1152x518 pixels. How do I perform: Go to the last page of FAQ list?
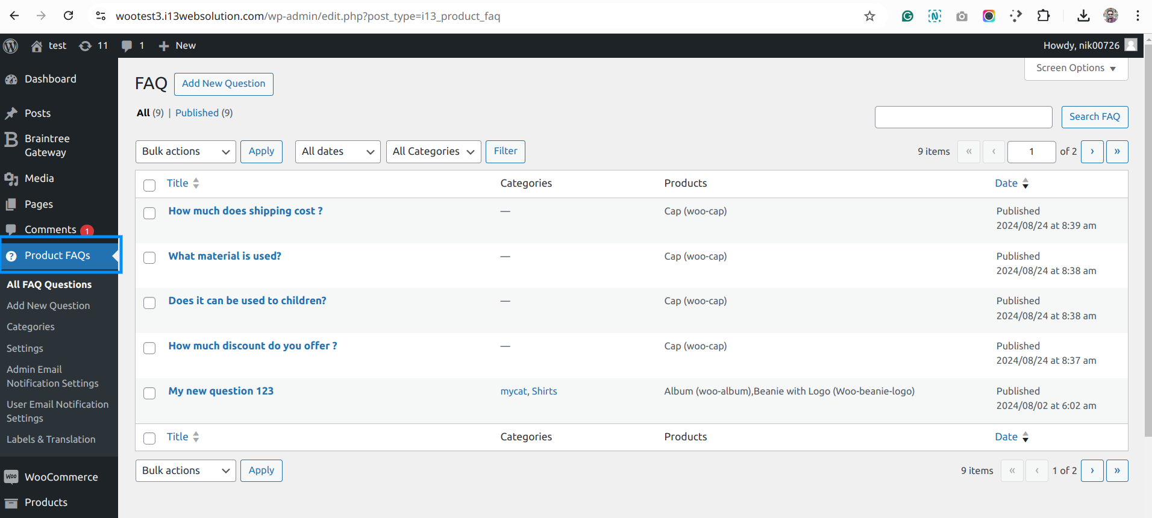(x=1117, y=152)
